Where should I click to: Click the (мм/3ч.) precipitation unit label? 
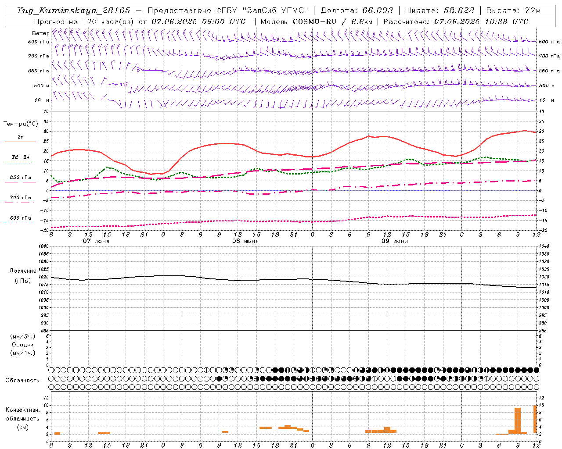(x=23, y=336)
